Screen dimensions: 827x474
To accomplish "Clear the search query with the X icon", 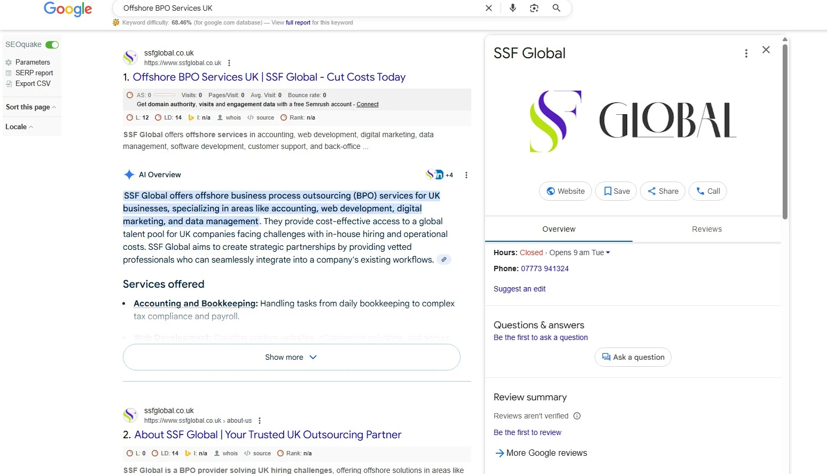I will click(488, 8).
